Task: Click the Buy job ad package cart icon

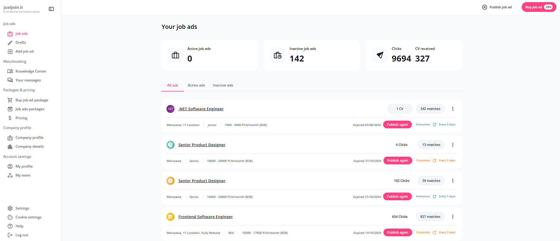Action: 10,100
